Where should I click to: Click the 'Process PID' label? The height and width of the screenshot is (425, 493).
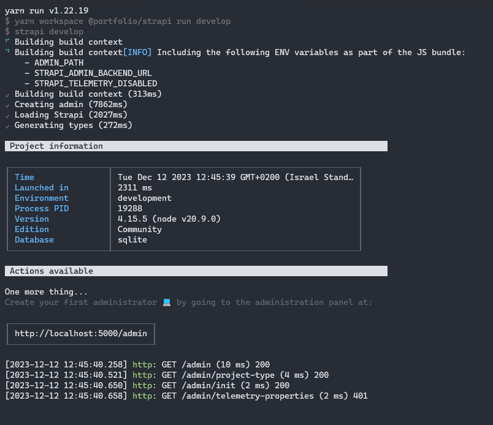click(x=42, y=208)
